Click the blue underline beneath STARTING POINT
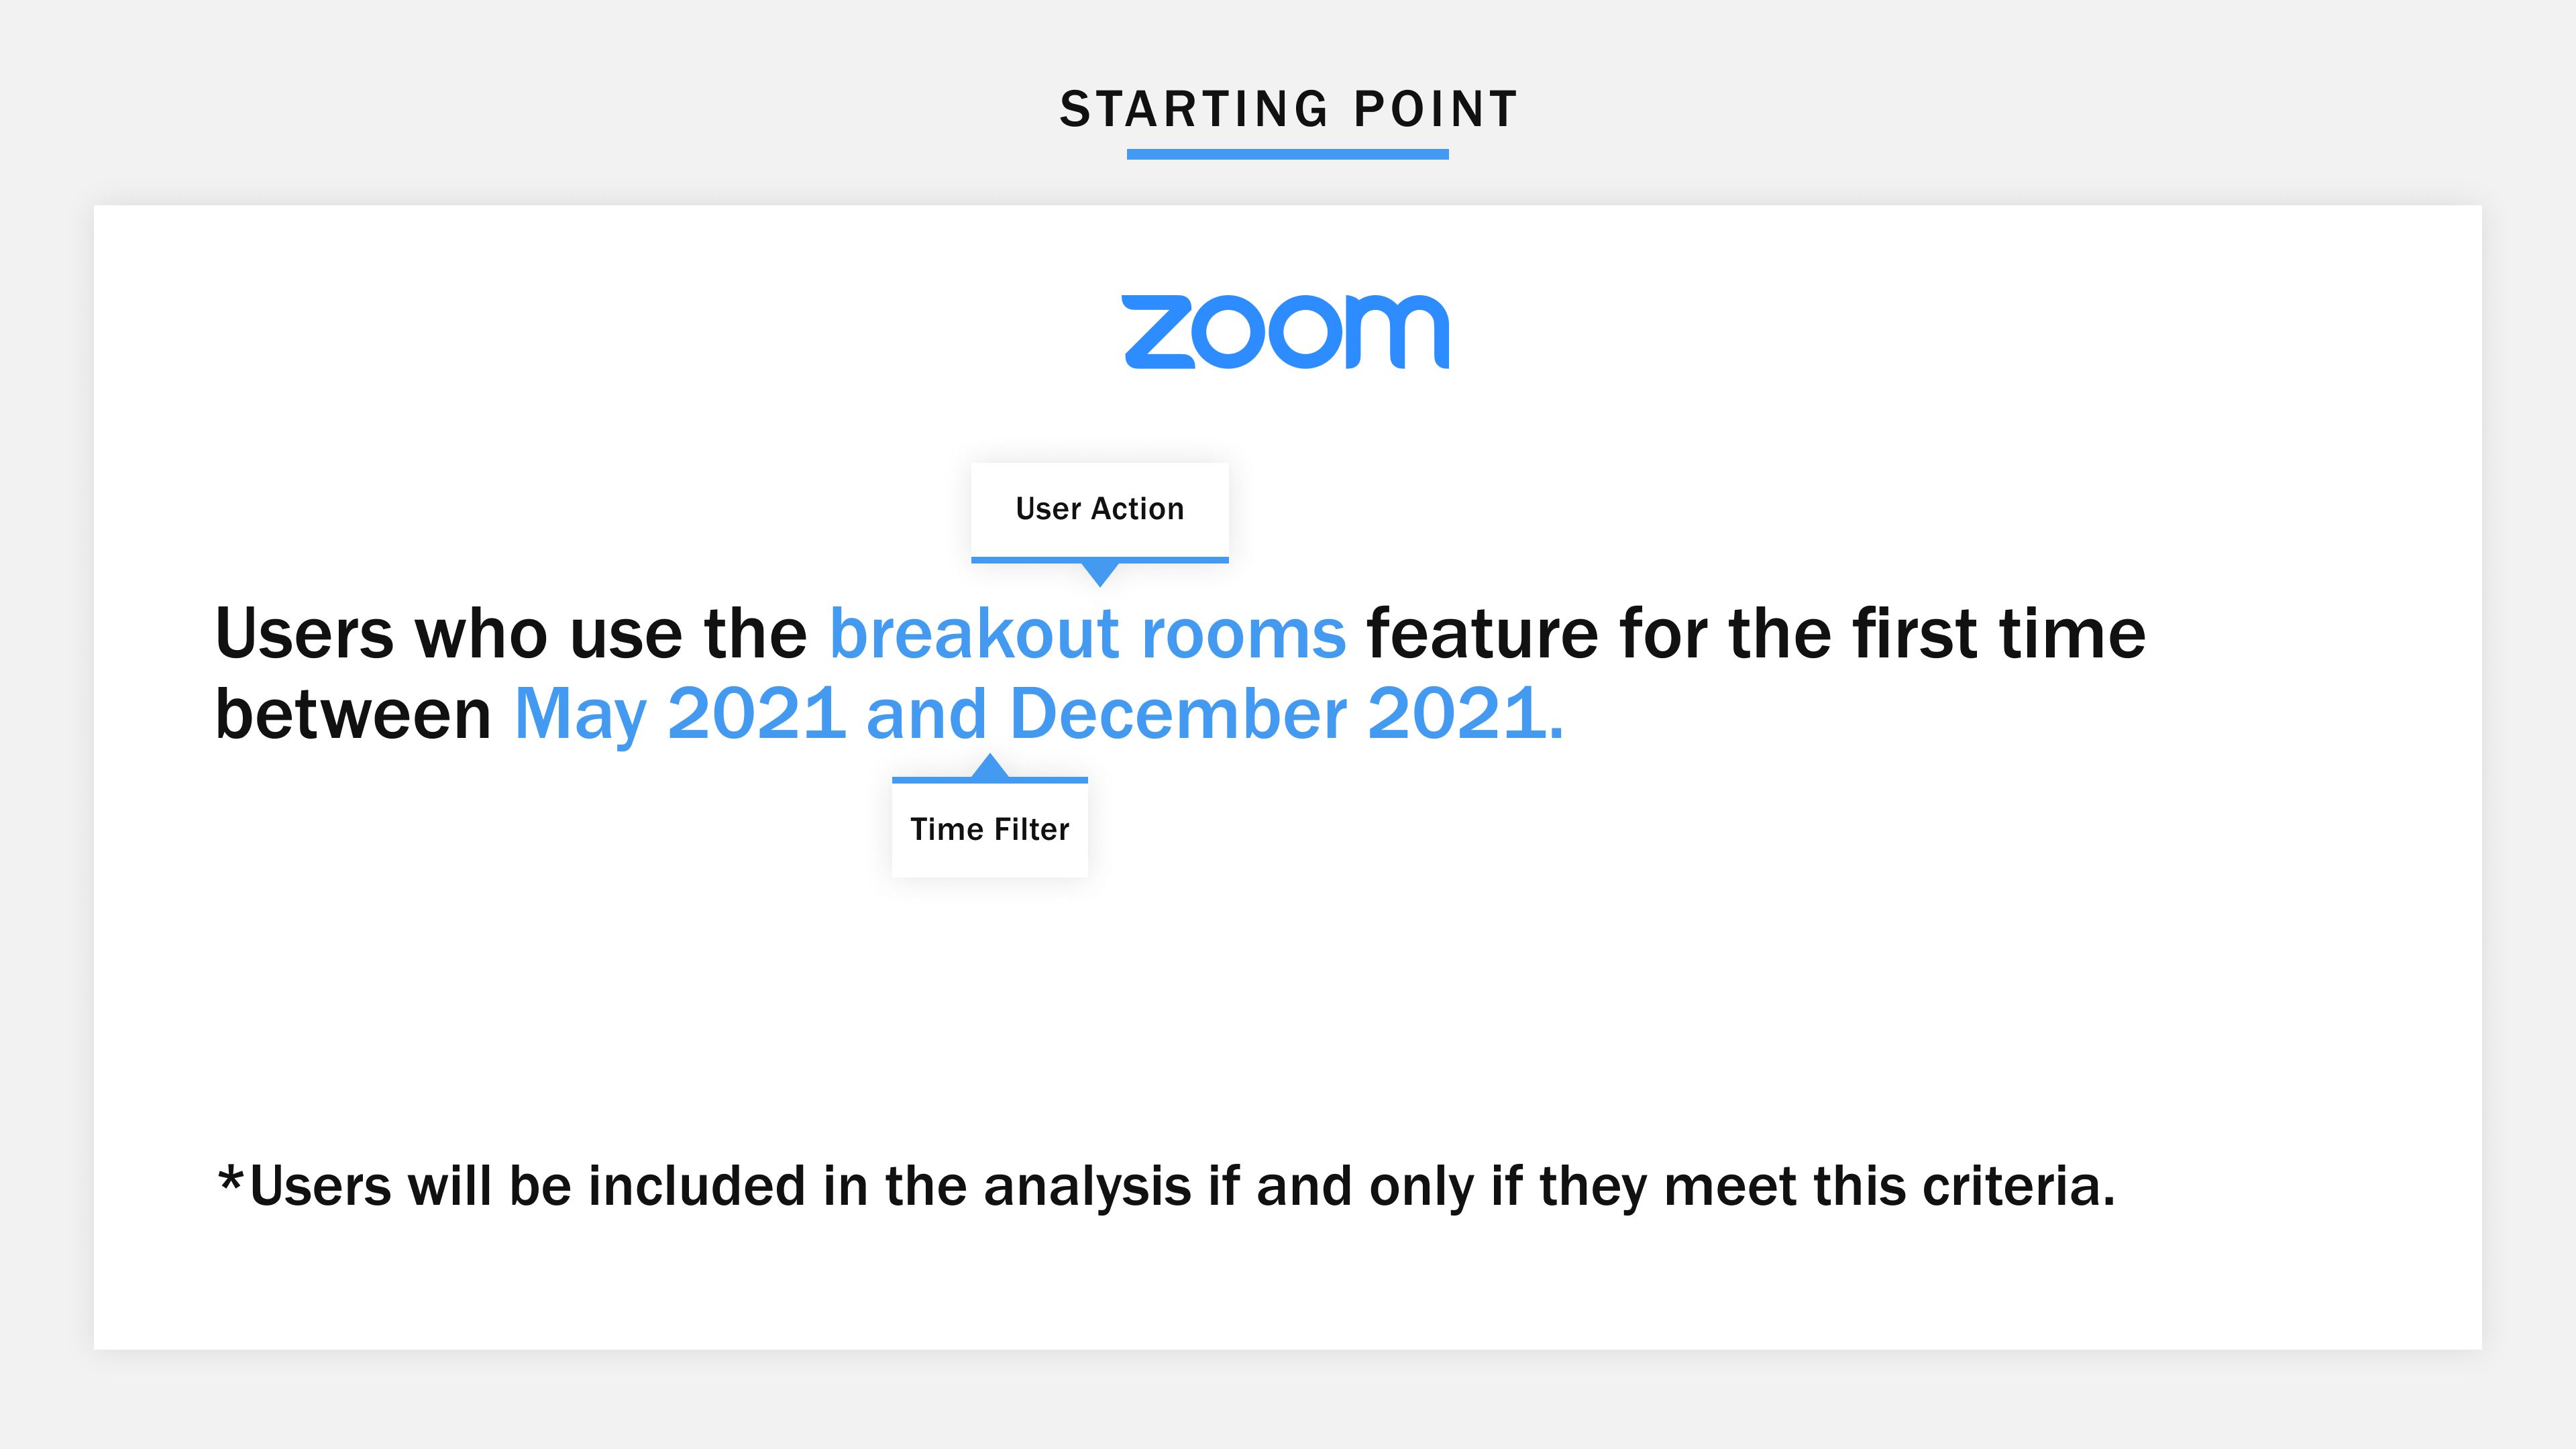 [x=1288, y=154]
